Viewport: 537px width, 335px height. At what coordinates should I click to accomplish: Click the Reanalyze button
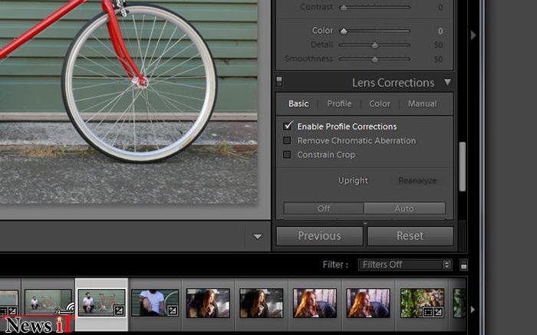click(417, 181)
